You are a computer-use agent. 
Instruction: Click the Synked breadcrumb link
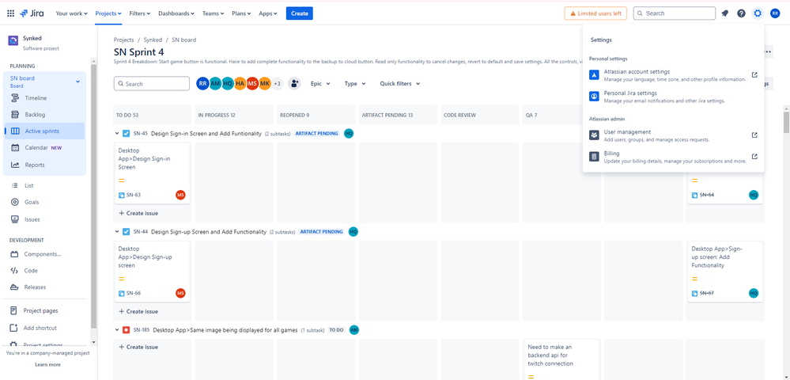[153, 40]
